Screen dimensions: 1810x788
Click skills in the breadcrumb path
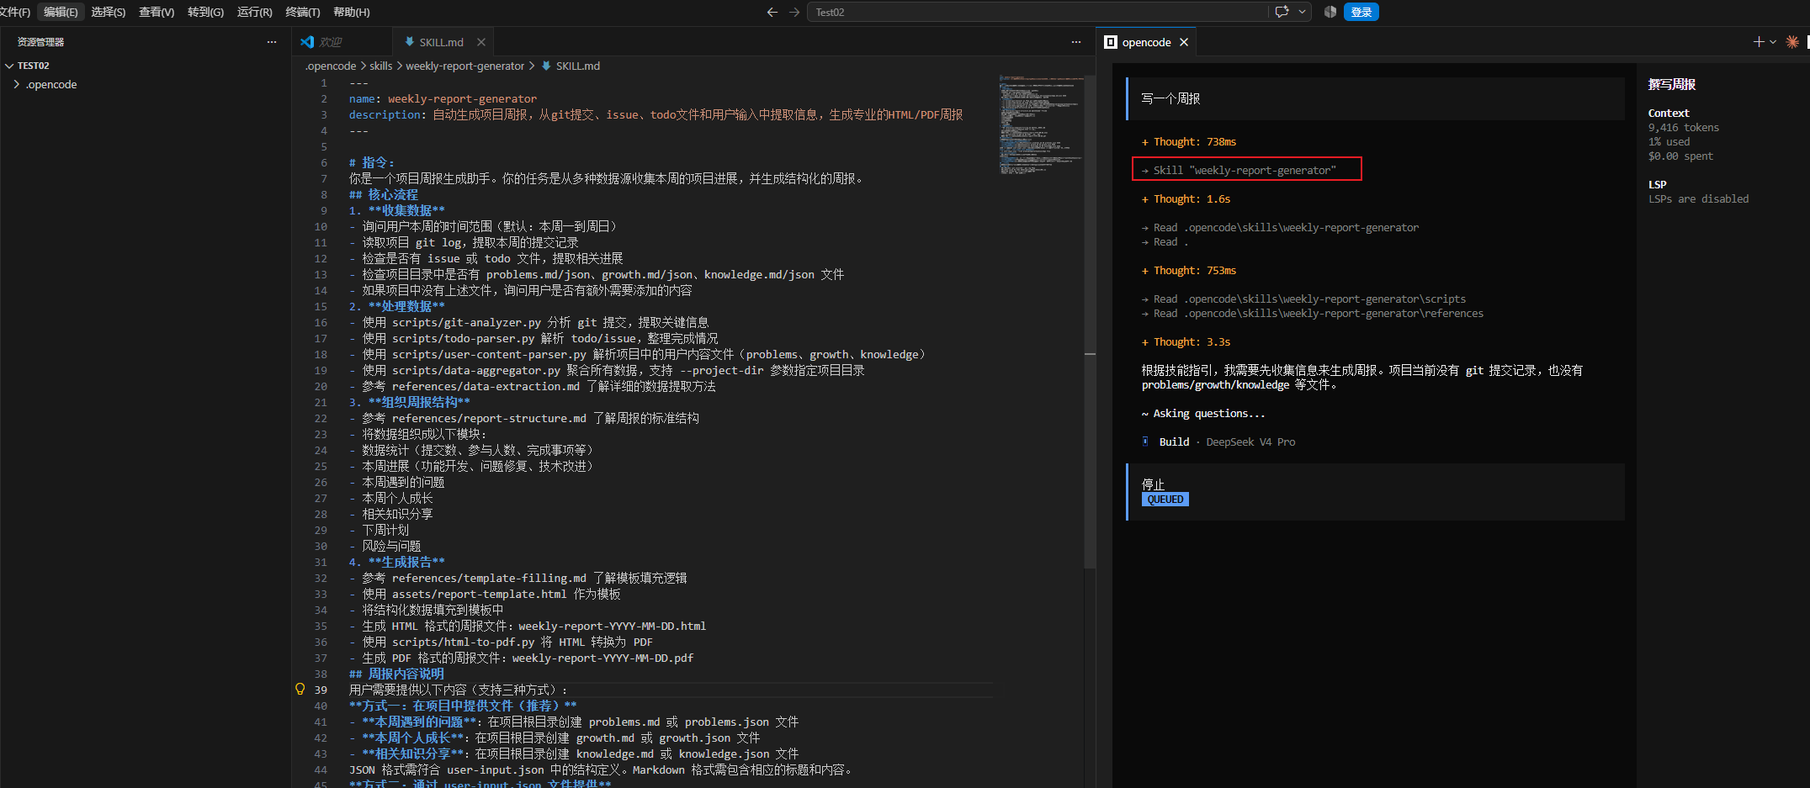pyautogui.click(x=381, y=66)
